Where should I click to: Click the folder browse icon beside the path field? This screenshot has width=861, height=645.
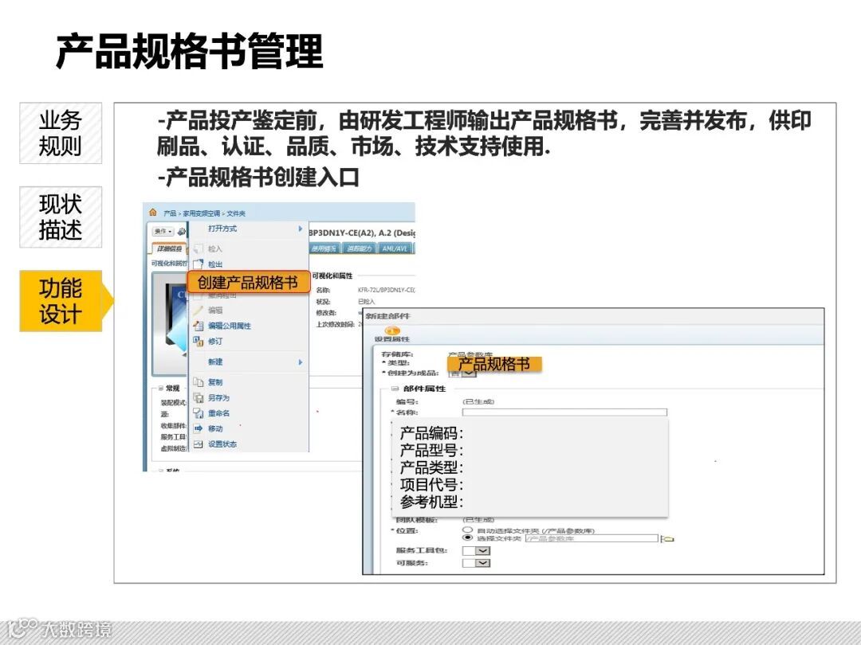(666, 538)
